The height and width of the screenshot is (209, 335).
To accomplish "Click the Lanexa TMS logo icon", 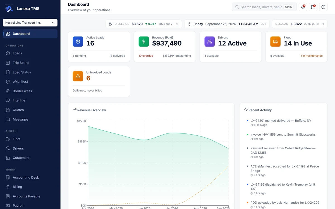I will point(9,9).
